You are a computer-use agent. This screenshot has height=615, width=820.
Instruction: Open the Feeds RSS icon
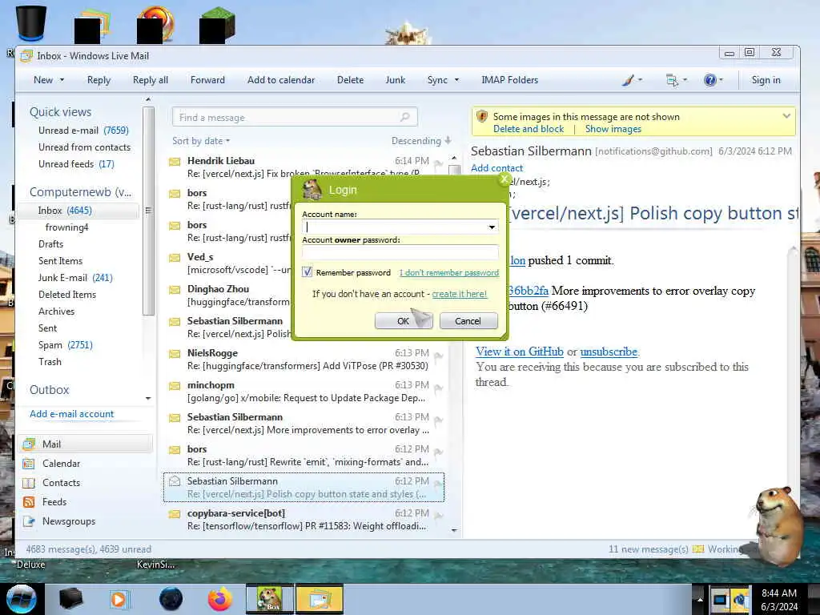pos(29,502)
